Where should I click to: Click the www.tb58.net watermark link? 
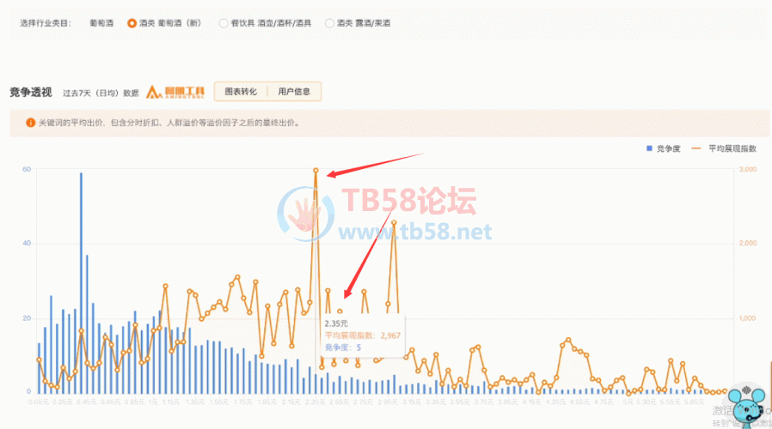(414, 232)
